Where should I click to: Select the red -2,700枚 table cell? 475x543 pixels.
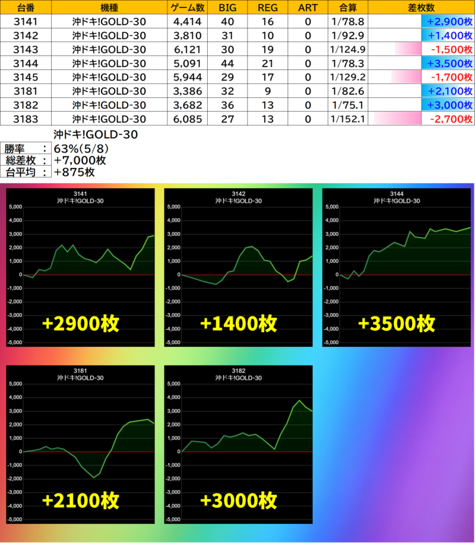click(x=421, y=118)
